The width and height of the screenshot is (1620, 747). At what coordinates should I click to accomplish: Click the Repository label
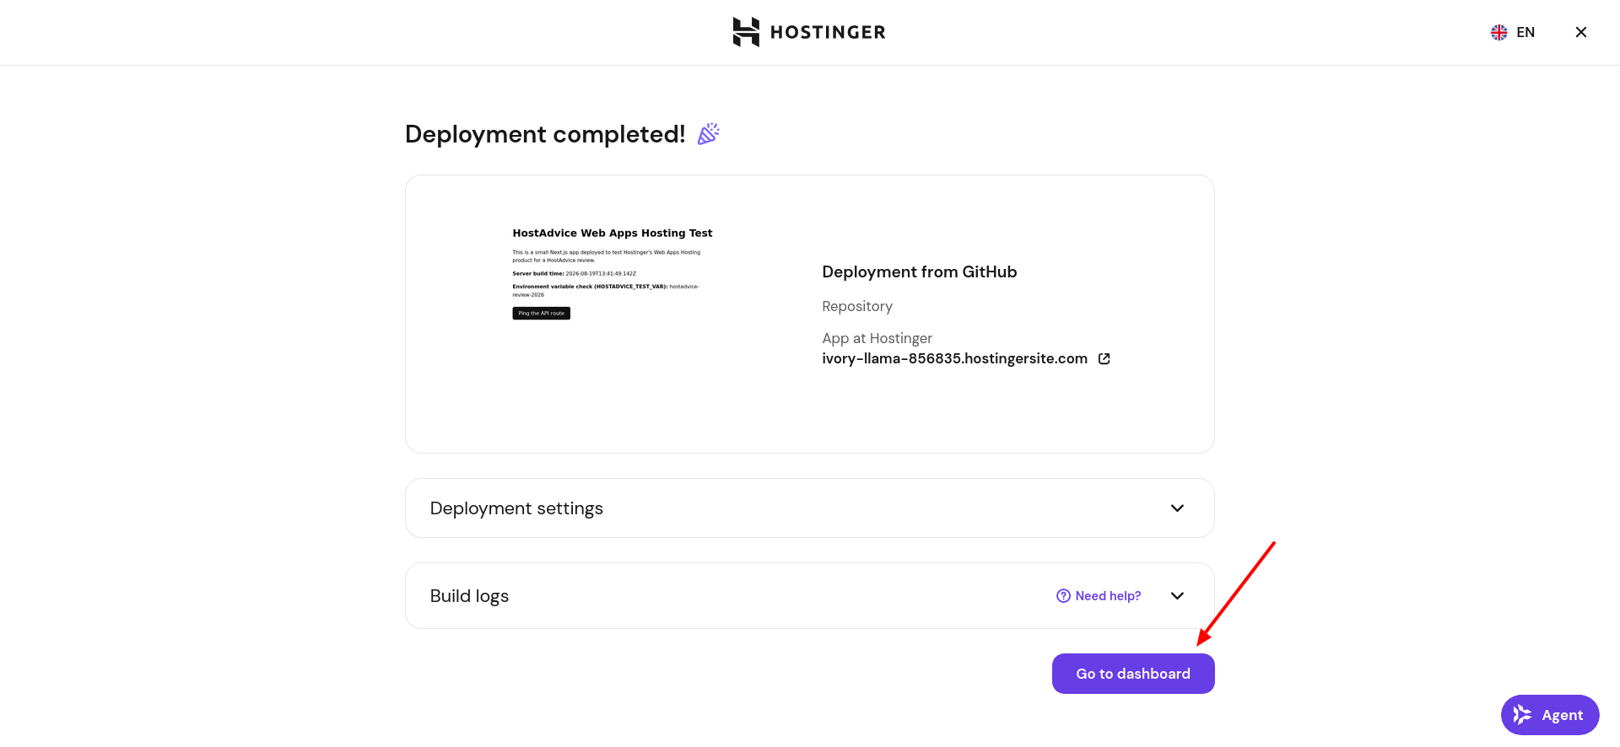pyautogui.click(x=857, y=306)
